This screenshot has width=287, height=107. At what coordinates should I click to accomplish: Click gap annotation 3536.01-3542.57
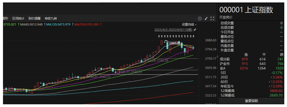click(x=99, y=77)
